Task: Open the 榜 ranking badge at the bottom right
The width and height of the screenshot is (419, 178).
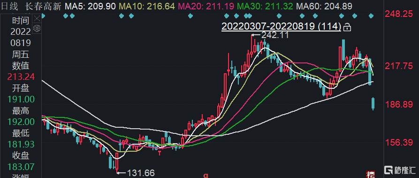Action: 371,175
